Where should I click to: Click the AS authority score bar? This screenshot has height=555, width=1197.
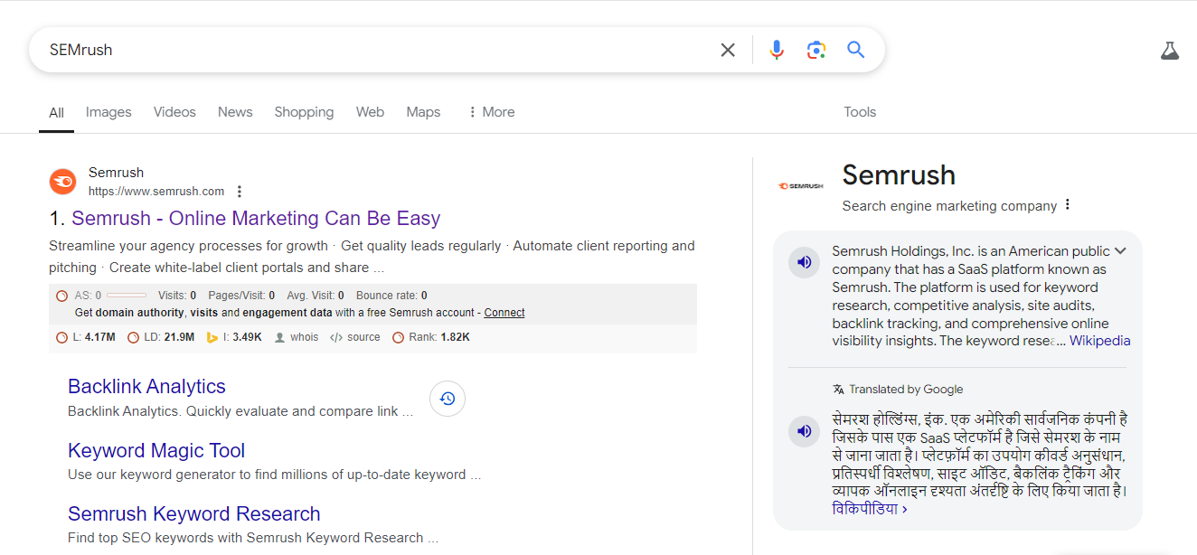[x=126, y=296]
